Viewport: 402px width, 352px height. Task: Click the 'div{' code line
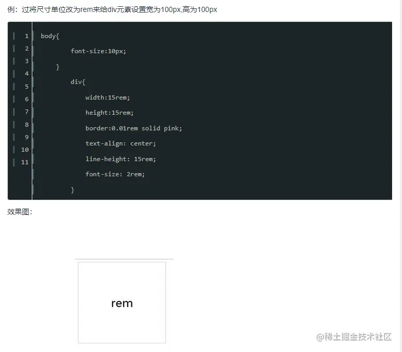pos(78,82)
